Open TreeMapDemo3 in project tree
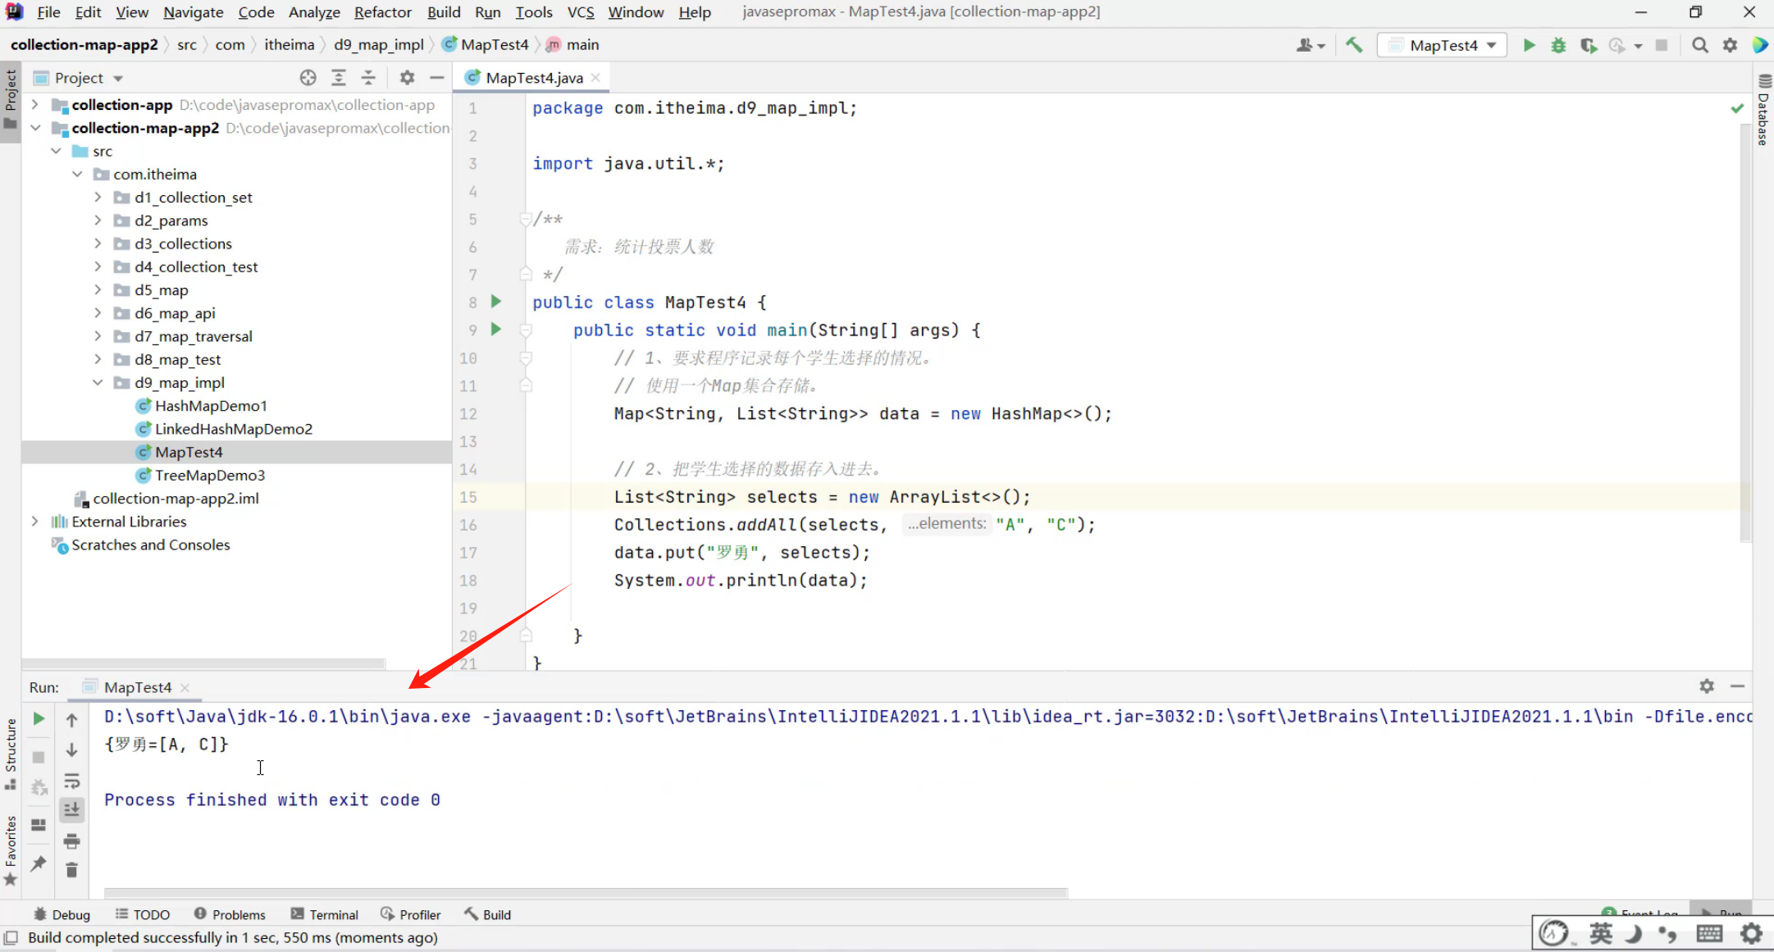Image resolution: width=1774 pixels, height=952 pixels. (210, 475)
